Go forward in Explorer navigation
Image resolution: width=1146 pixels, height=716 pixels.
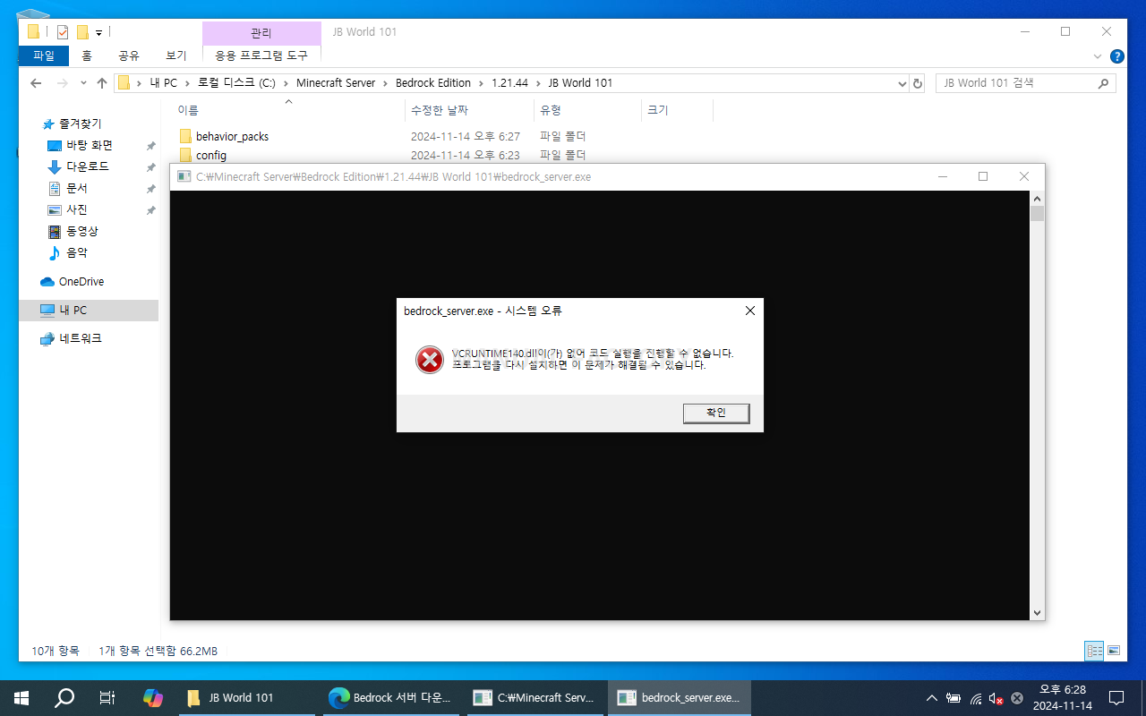pyautogui.click(x=62, y=83)
